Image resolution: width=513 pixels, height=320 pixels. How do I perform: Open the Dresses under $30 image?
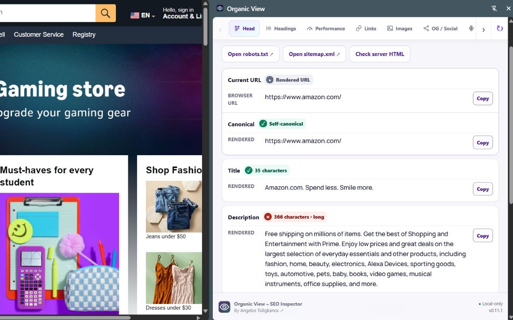[x=174, y=278]
